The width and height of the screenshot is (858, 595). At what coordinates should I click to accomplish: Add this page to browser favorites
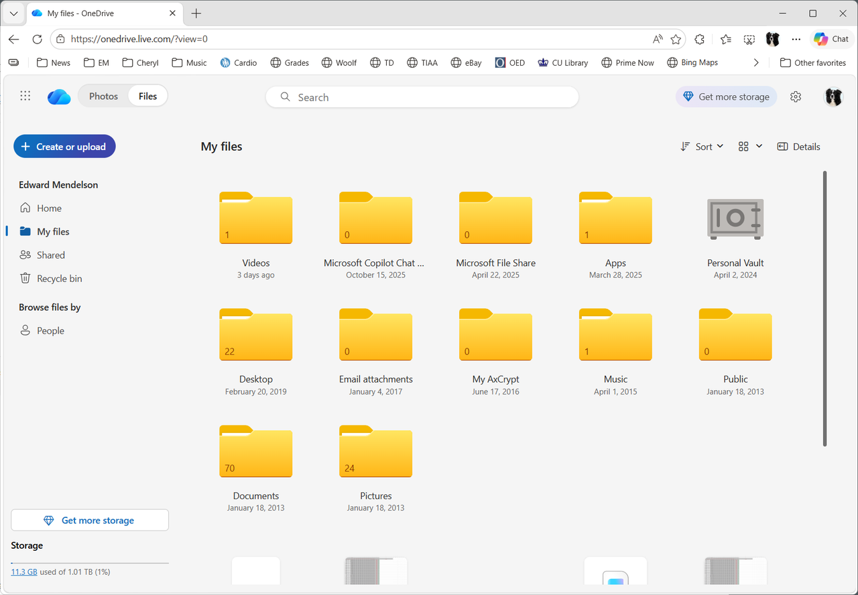[676, 39]
